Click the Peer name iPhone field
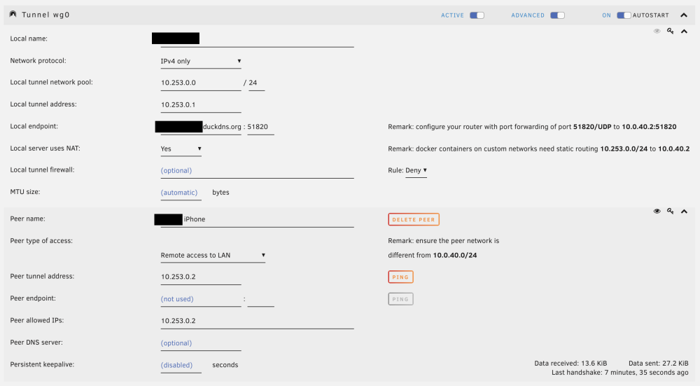Image resolution: width=700 pixels, height=386 pixels. point(257,219)
